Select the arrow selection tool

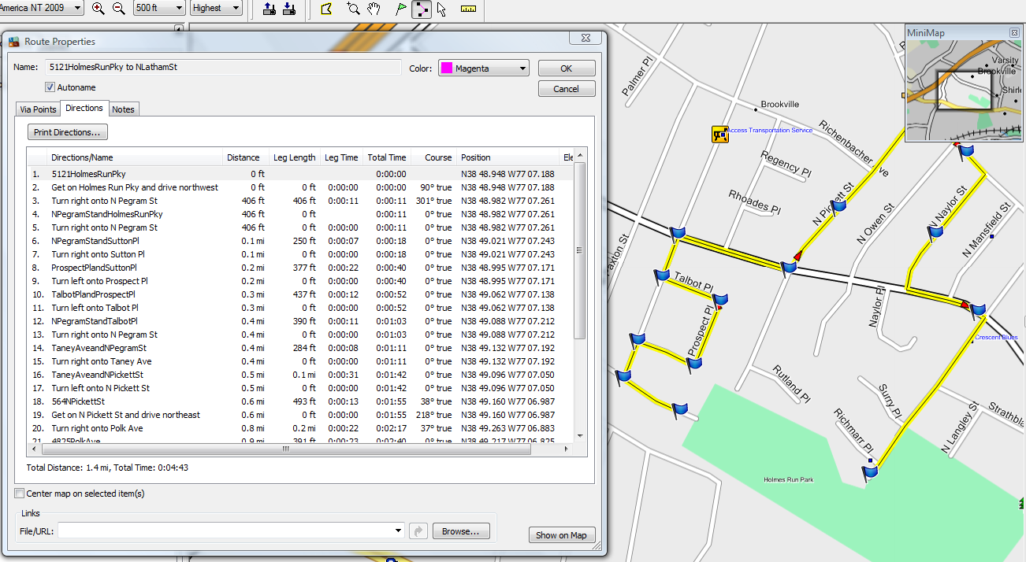point(441,9)
